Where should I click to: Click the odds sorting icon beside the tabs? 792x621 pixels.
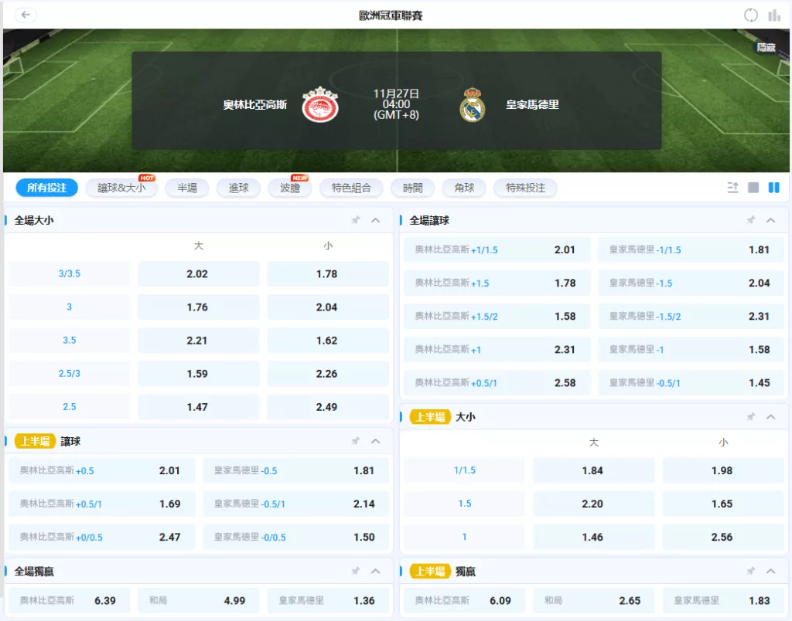click(732, 188)
